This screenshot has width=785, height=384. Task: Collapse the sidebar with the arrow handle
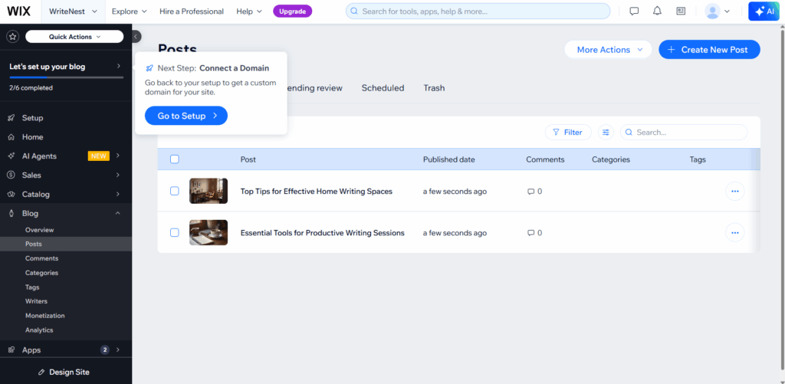pos(136,36)
